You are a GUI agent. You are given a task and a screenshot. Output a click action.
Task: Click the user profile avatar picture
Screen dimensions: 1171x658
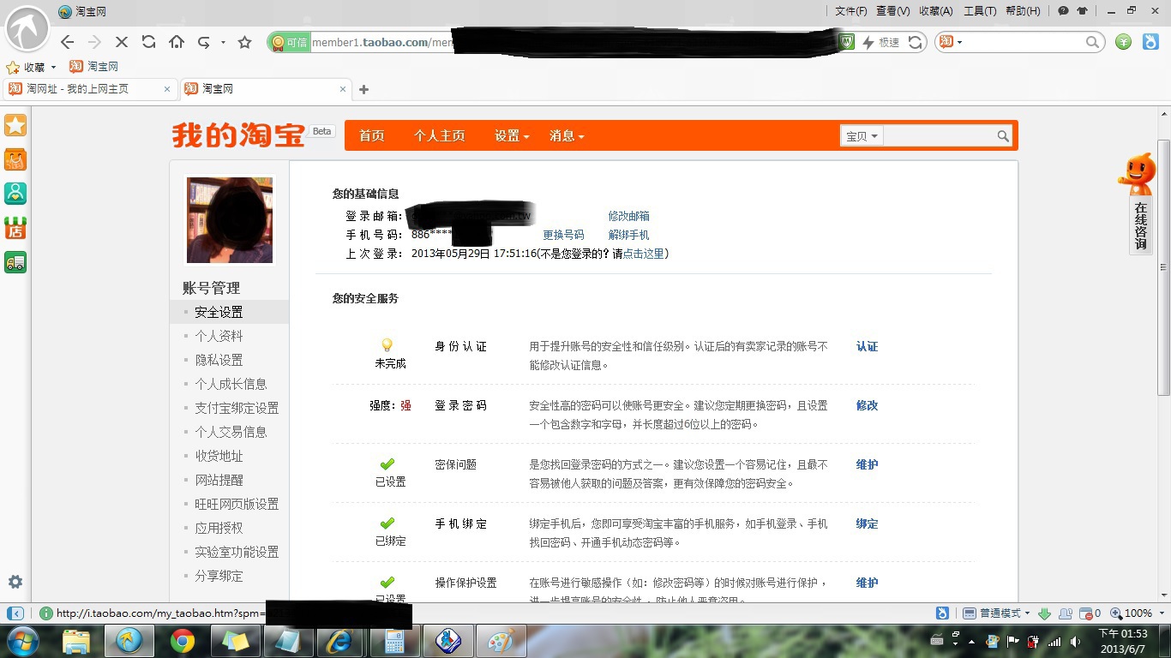tap(230, 220)
